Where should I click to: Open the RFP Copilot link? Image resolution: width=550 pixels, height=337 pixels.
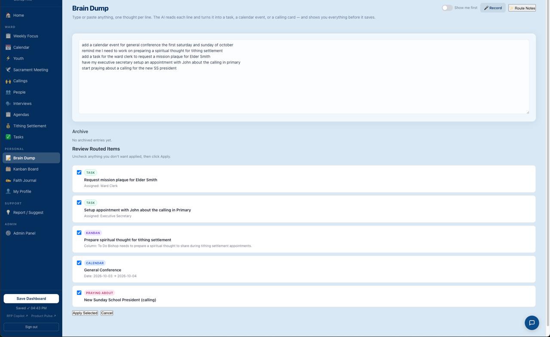coord(17,316)
